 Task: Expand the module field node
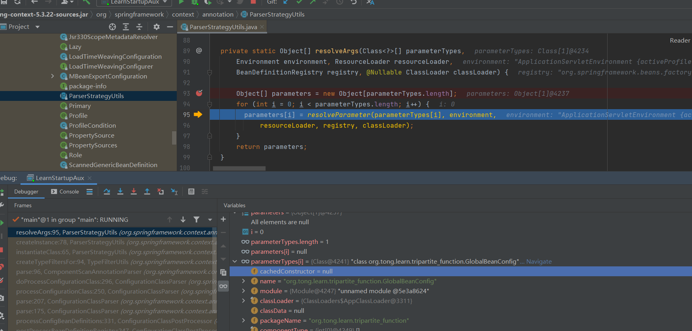243,291
